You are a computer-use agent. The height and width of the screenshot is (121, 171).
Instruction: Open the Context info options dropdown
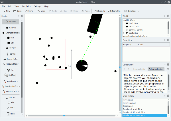168,69
